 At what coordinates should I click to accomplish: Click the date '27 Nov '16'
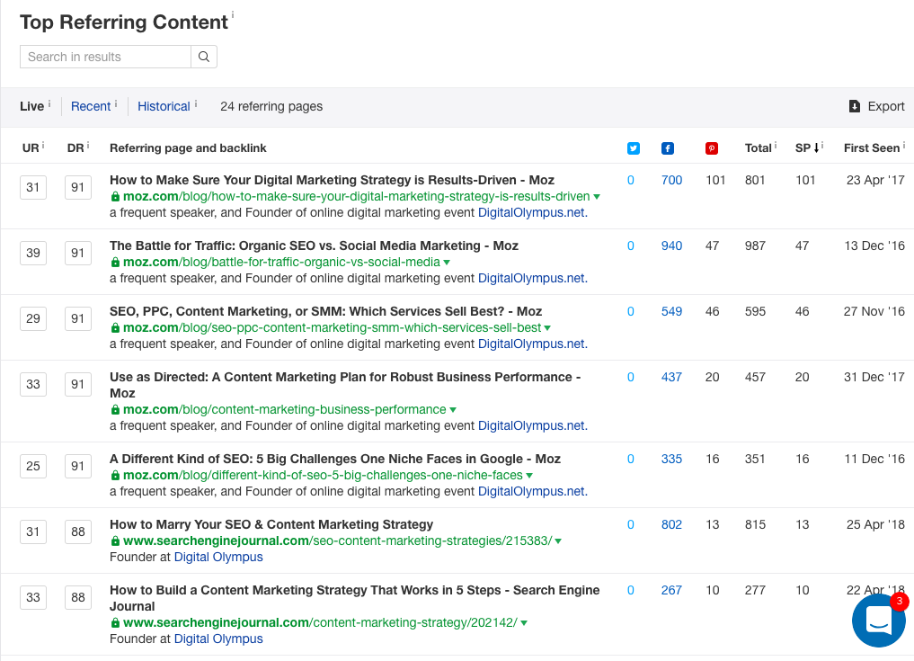tap(874, 311)
